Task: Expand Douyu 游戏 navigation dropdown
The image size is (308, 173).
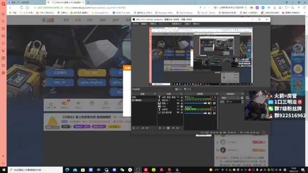Action: coord(116,20)
